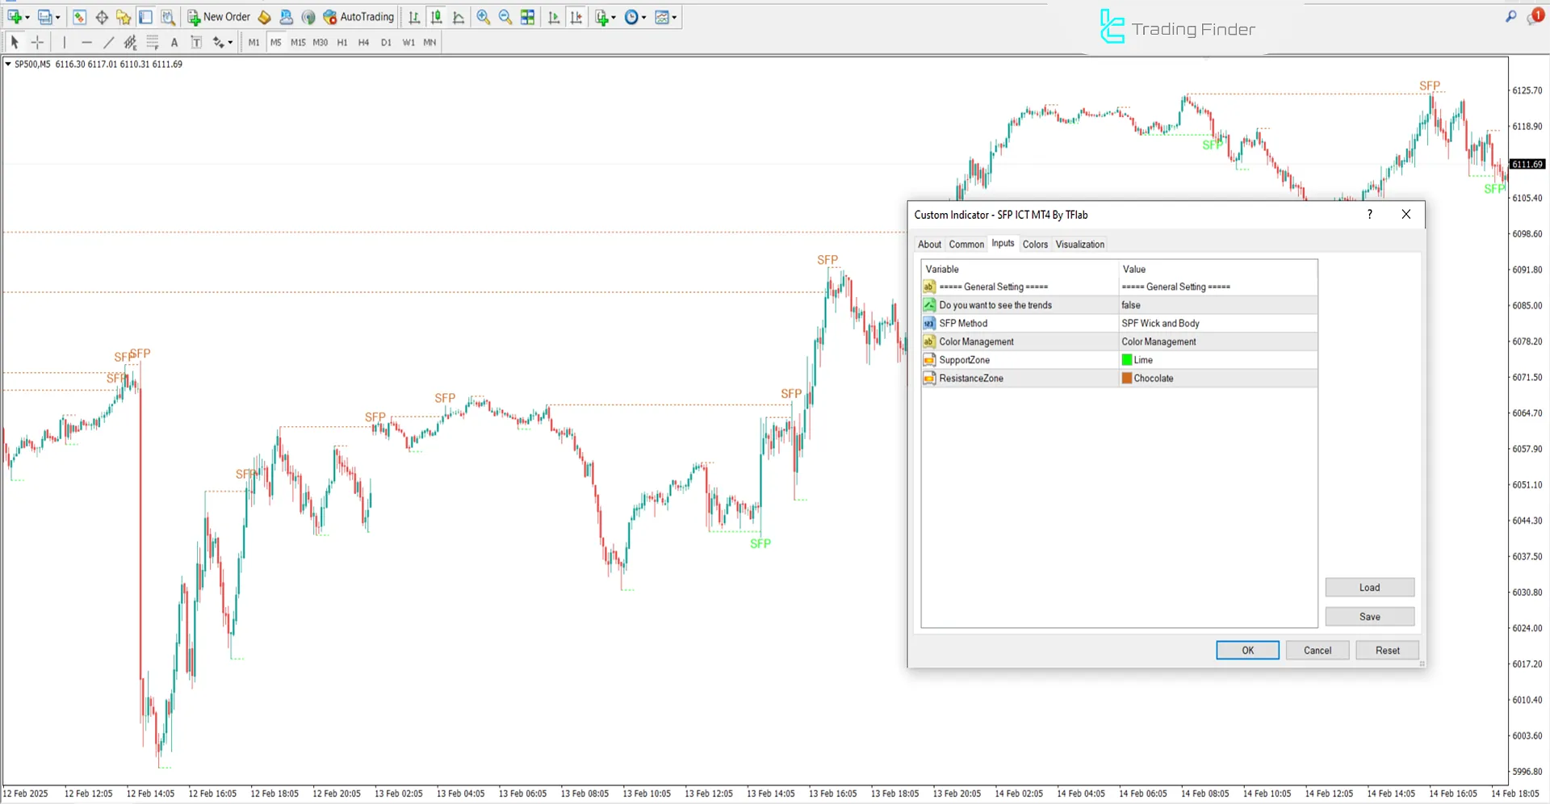Click the tile windows icon
Screen dimensions: 1550x804
coord(527,17)
